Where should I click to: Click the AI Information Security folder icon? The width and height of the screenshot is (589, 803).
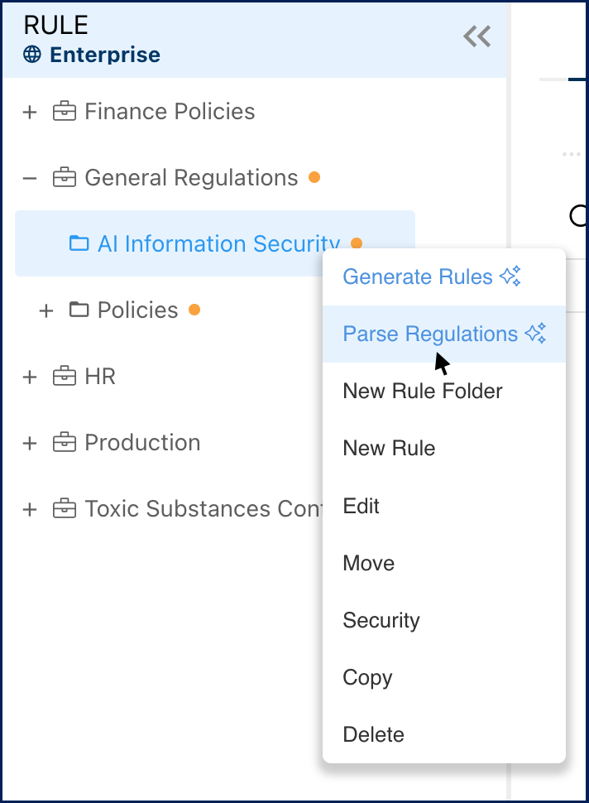pos(79,243)
